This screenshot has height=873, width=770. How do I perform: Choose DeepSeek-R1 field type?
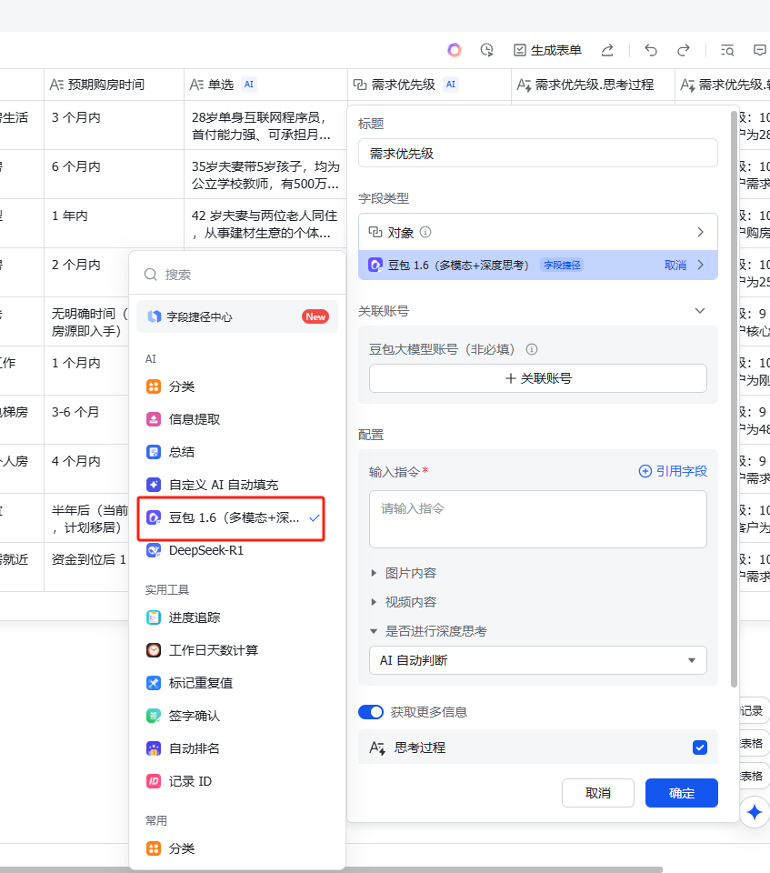coord(237,551)
